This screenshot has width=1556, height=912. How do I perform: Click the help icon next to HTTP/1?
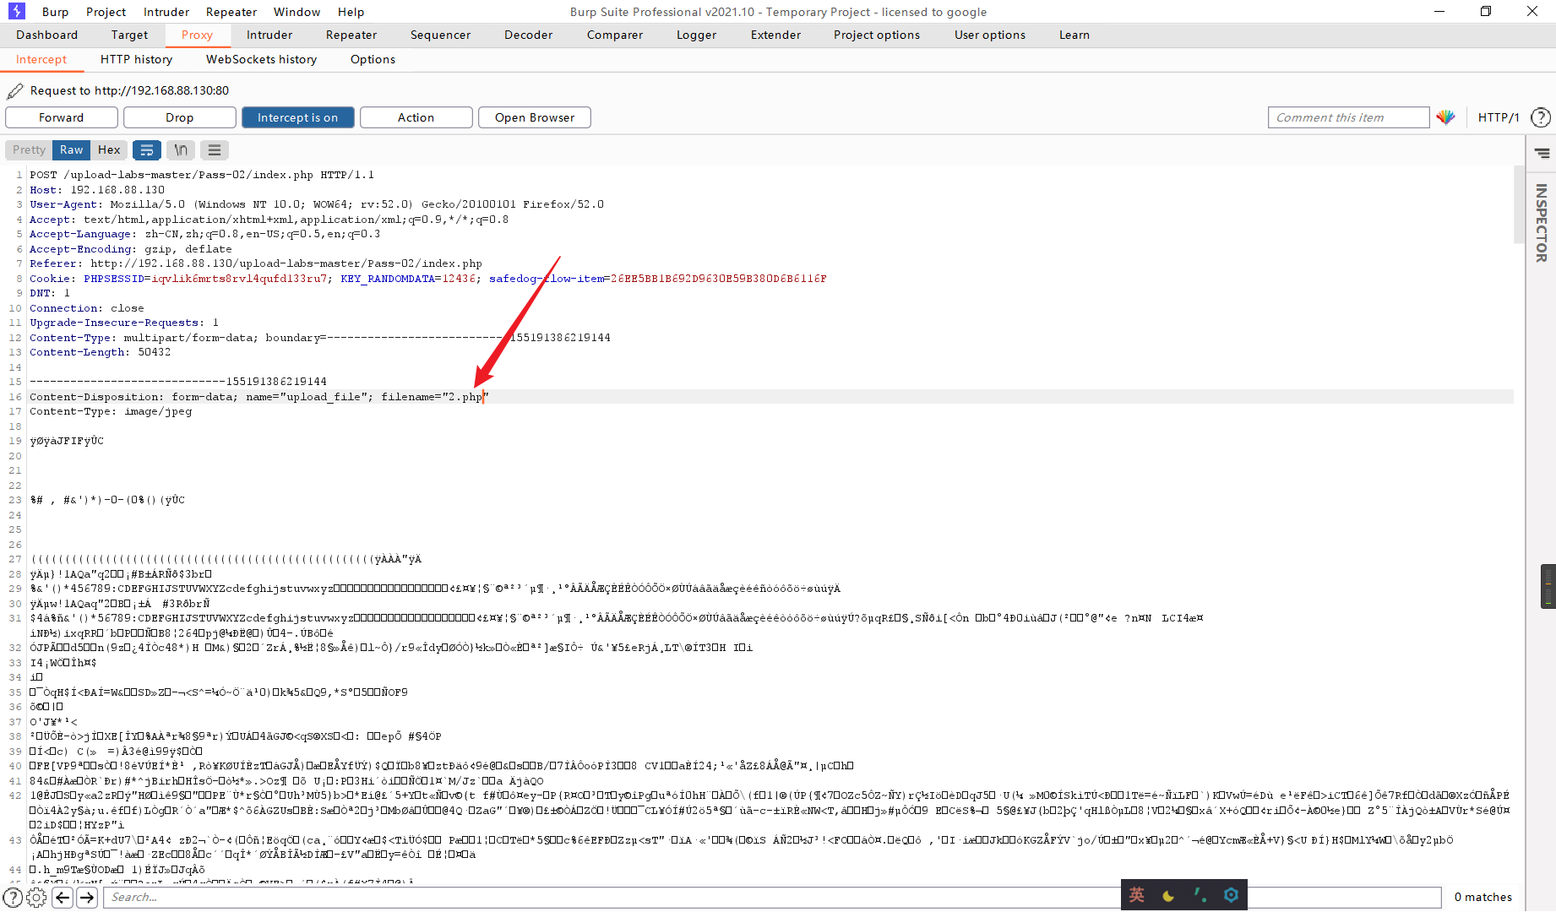click(1541, 117)
